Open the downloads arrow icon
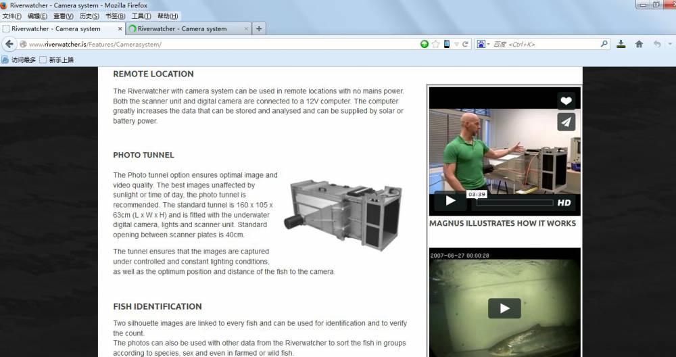The width and height of the screenshot is (676, 357). pyautogui.click(x=621, y=44)
